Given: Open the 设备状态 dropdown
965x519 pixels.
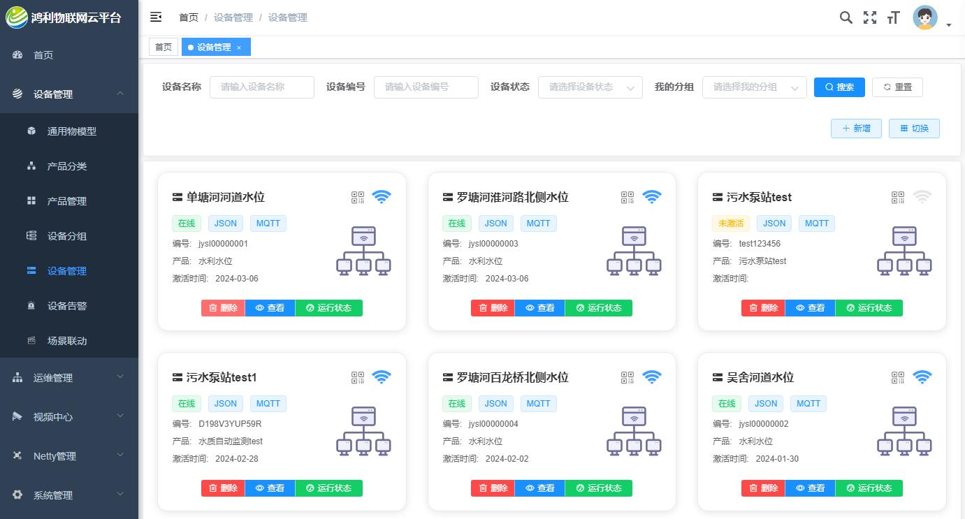Looking at the screenshot, I should click(590, 87).
